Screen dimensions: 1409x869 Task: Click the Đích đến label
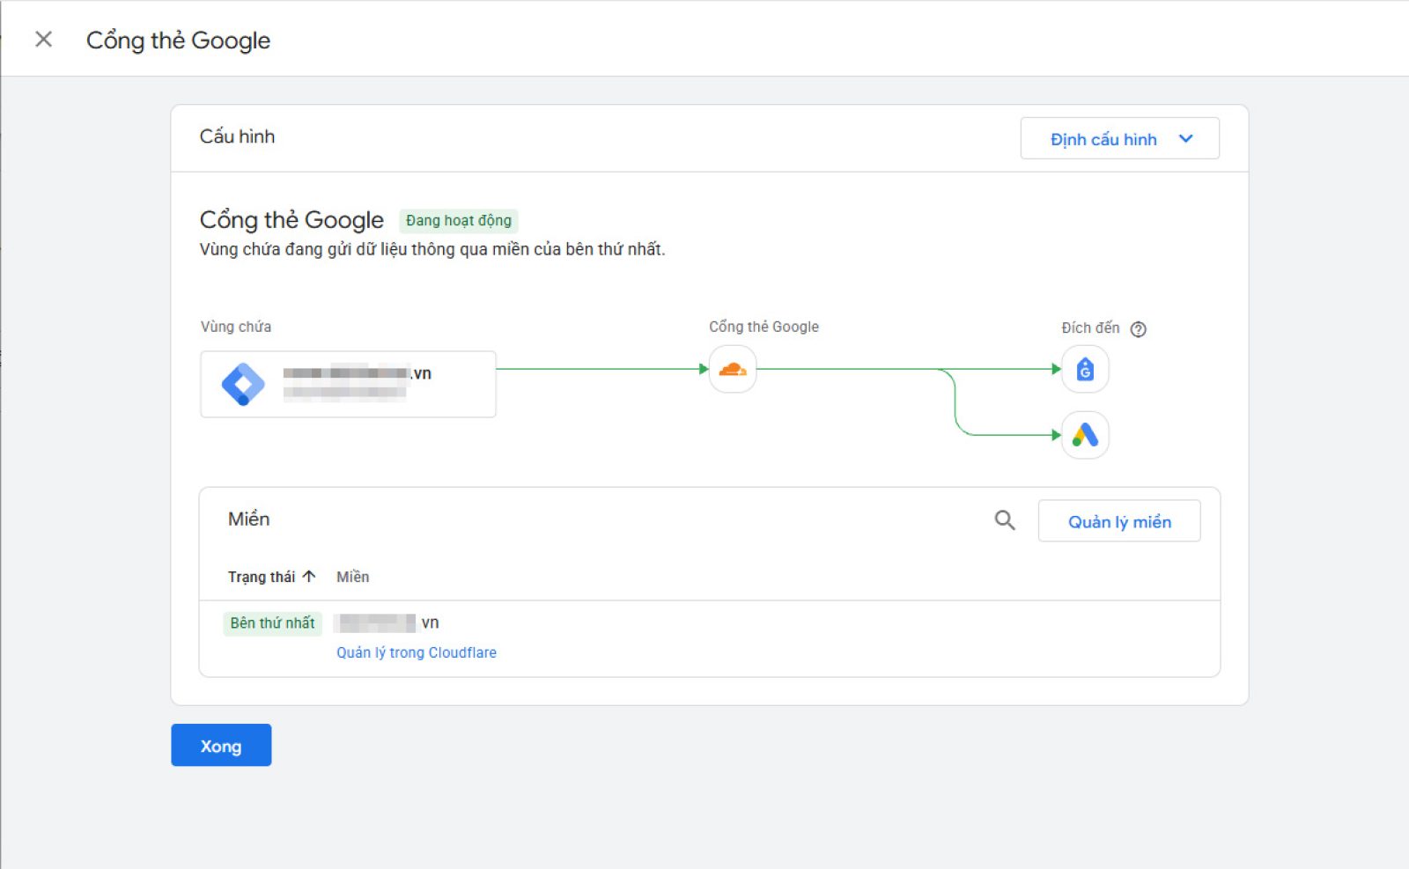click(1090, 328)
